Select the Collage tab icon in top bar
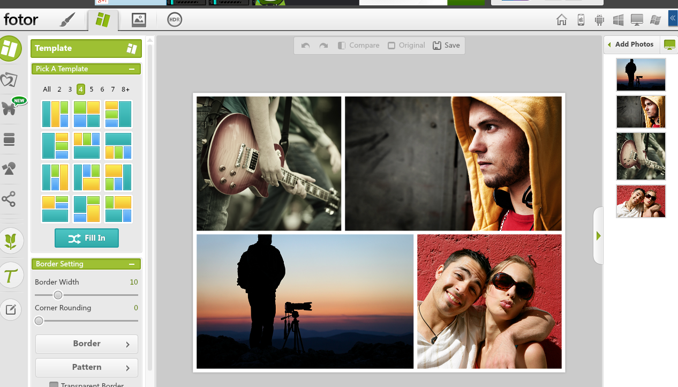678x387 pixels. [x=102, y=20]
